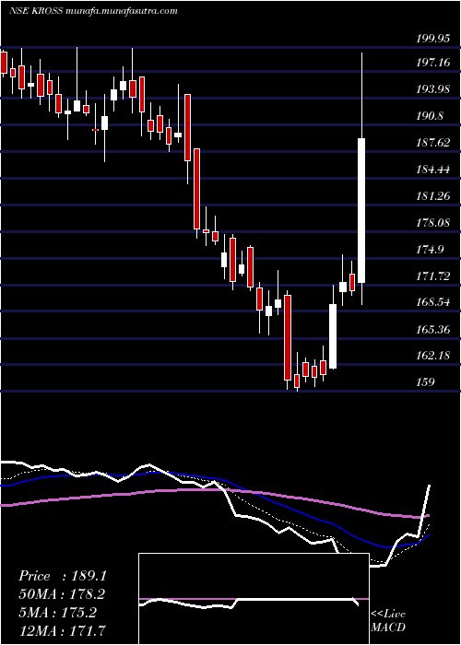
Task: Click the 168.54 price axis label
Action: (432, 303)
